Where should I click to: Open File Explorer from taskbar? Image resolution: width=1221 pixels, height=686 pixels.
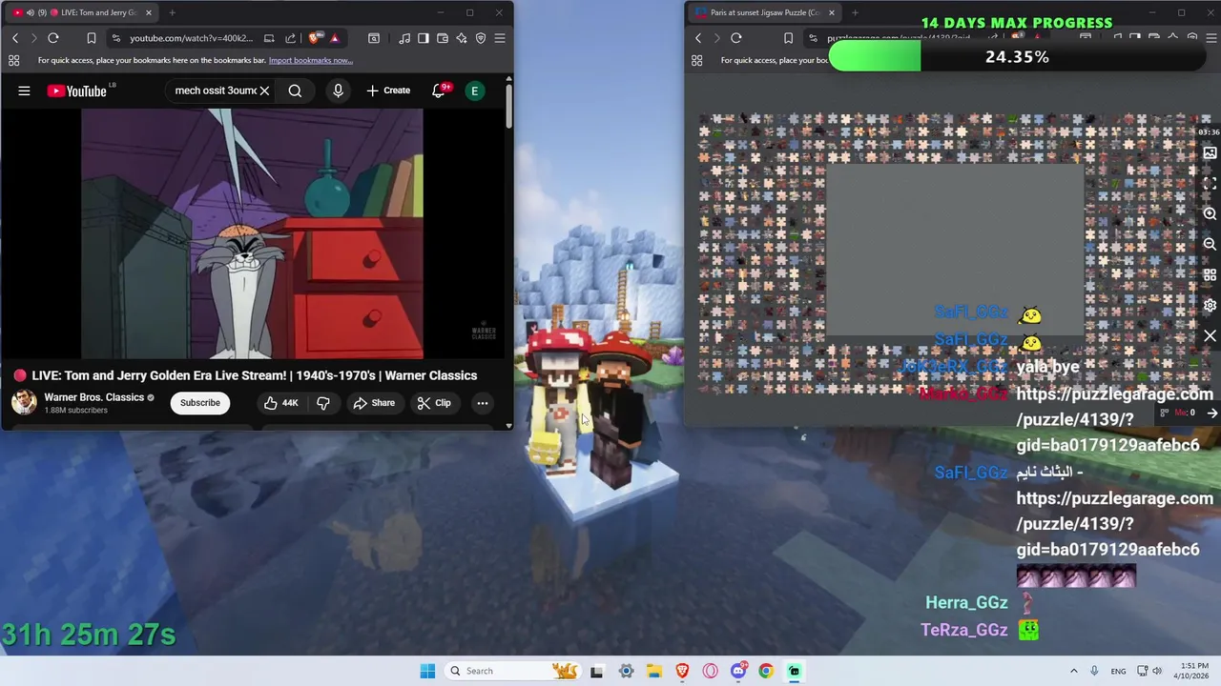pos(654,671)
